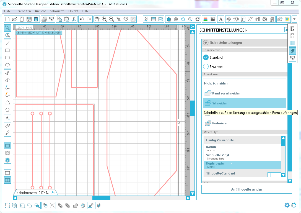This screenshot has width=301, height=213.
Task: Click the Scissors cut icon
Action: [x=74, y=19]
